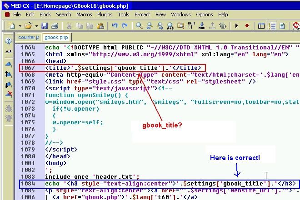This screenshot has width=300, height=200.
Task: Open the Options menu
Action: (205, 15)
